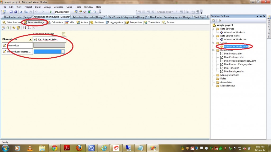Screen dimensions: 271x152
Task: Click the ellipsis button in blue cell
Action: pos(63,52)
